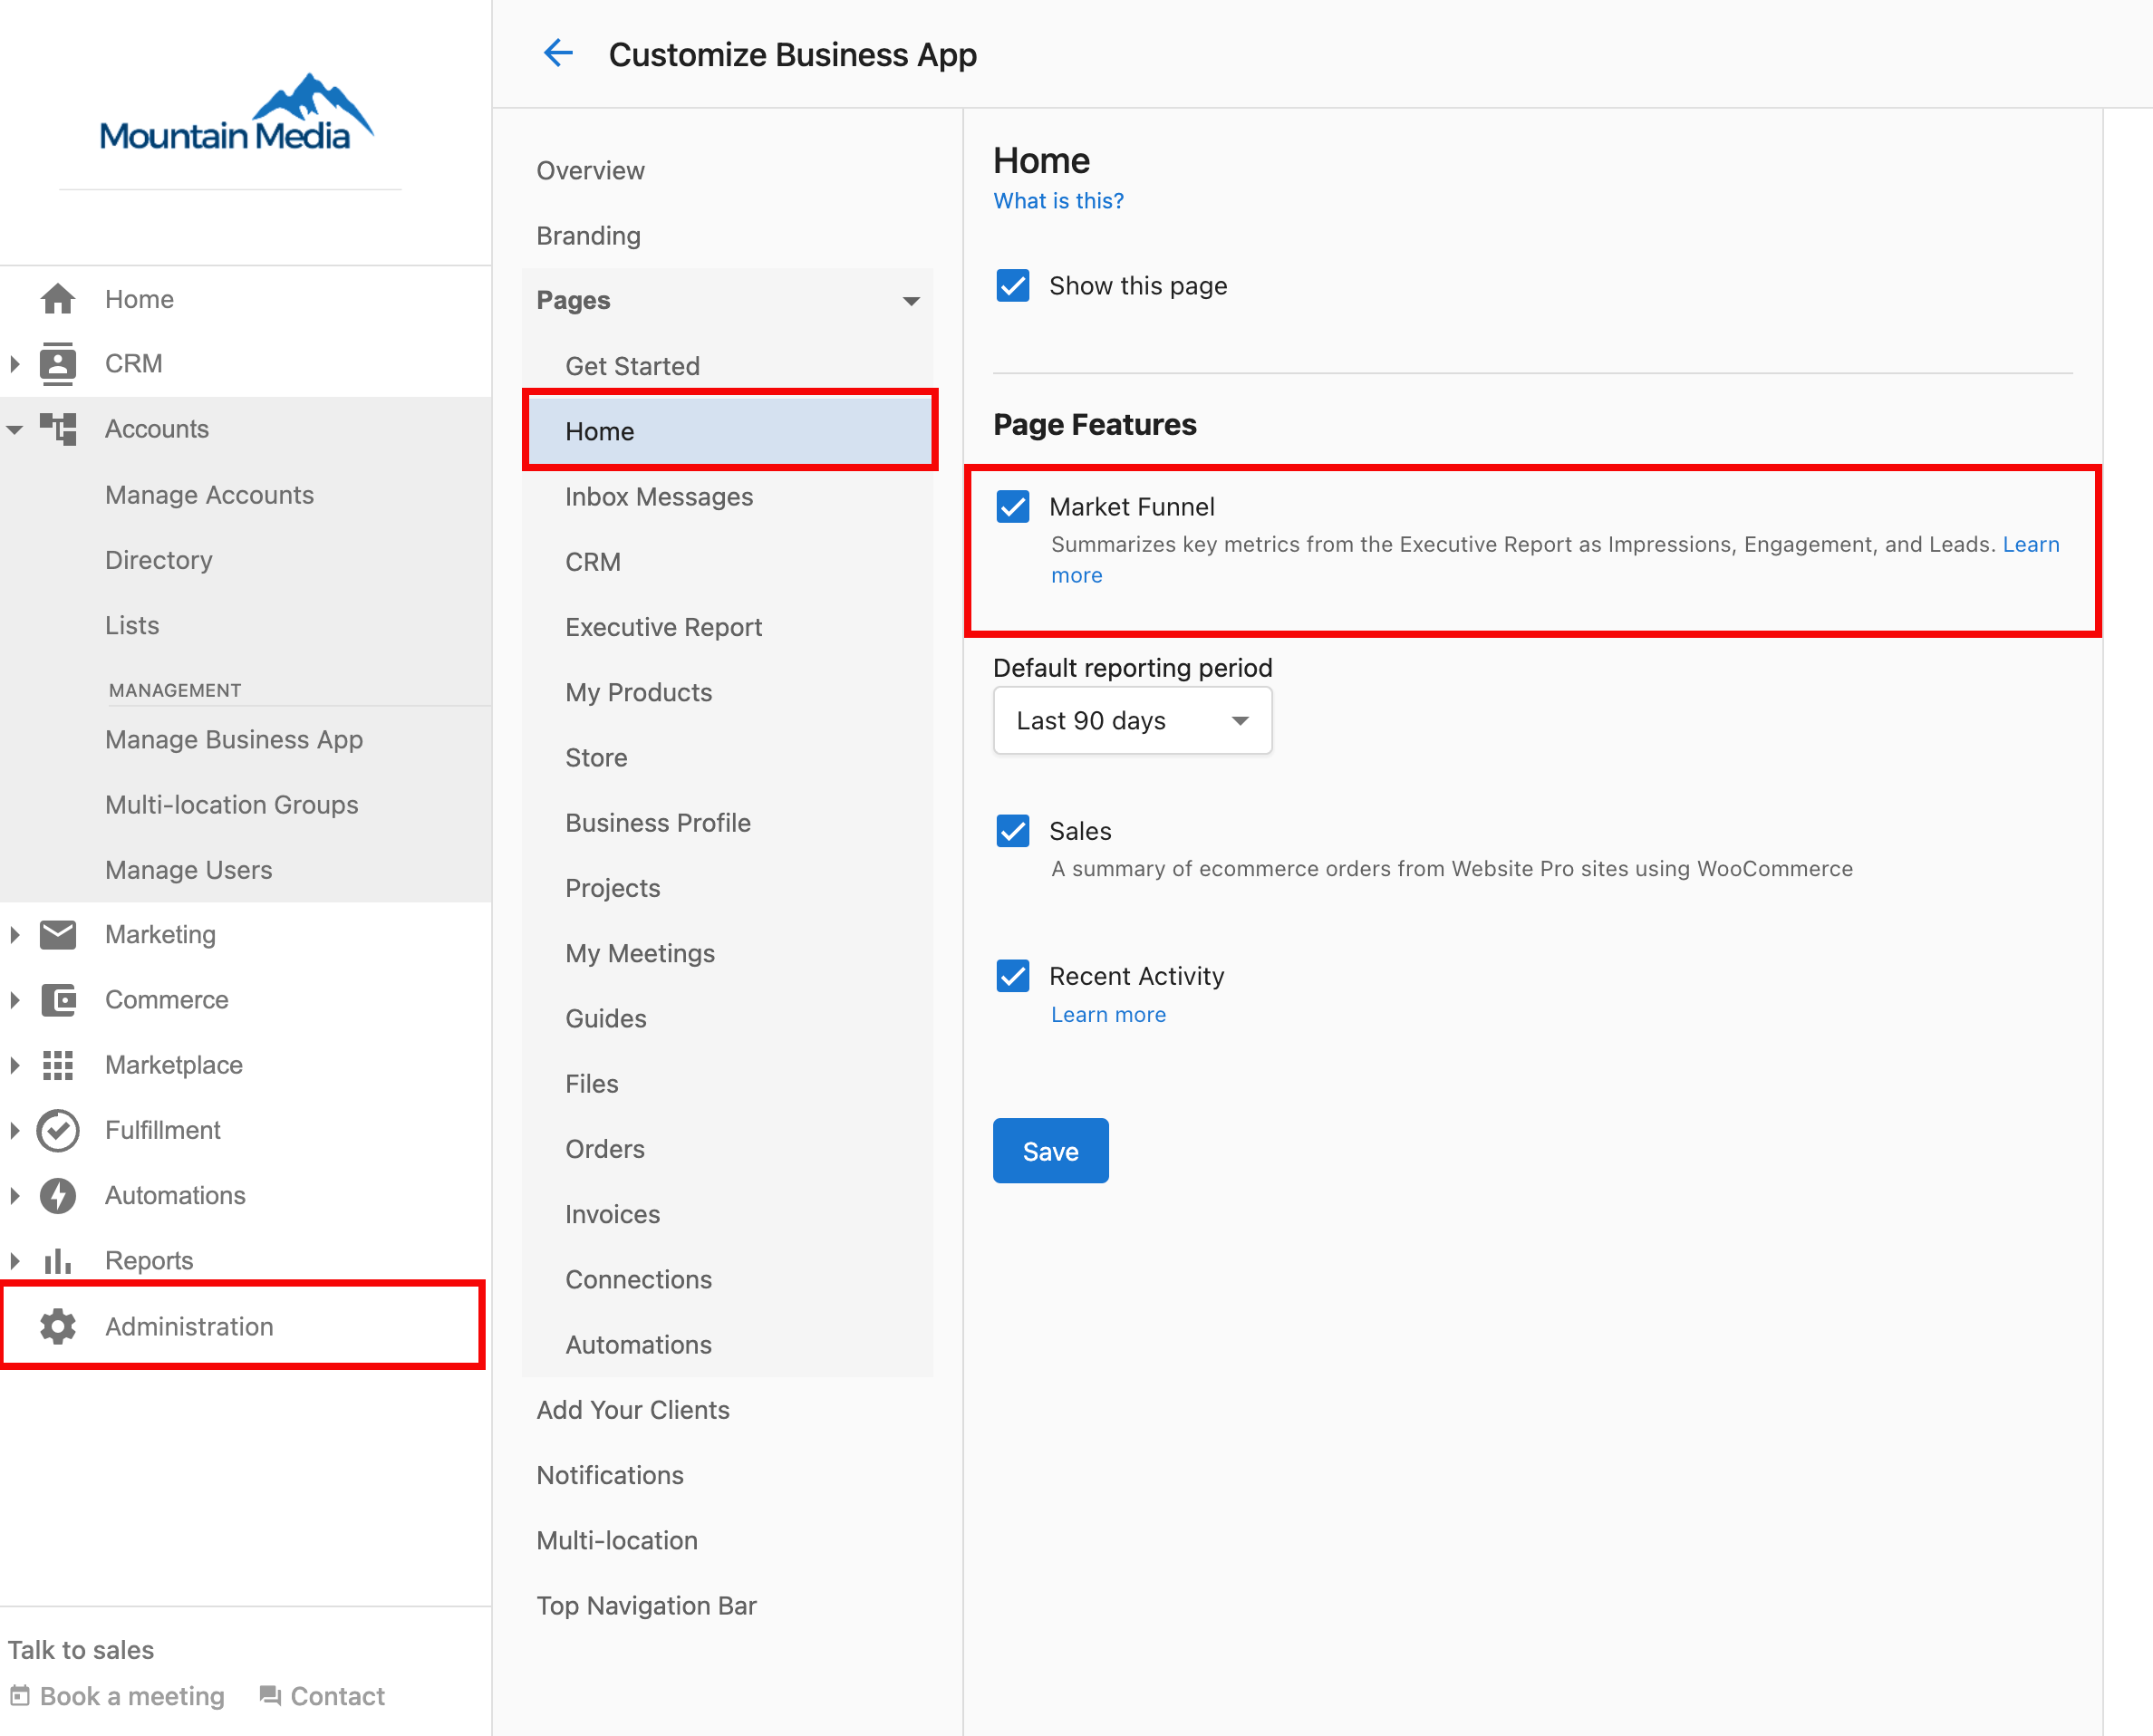Click the Contact link
The image size is (2153, 1736).
[x=337, y=1695]
